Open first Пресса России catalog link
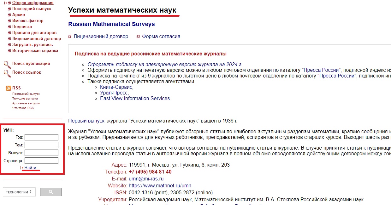 coord(322,70)
